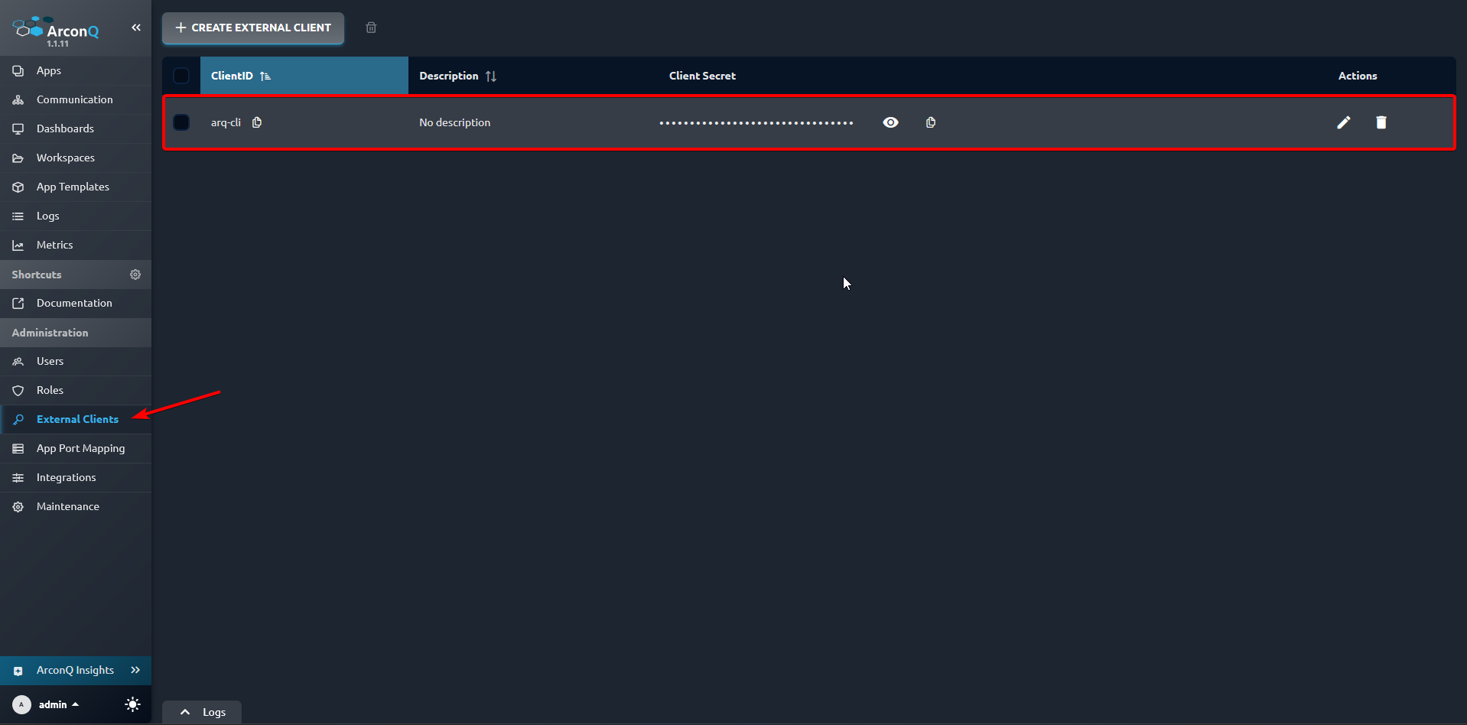This screenshot has width=1467, height=725.
Task: Edit the arq-cli client with pencil icon
Action: click(x=1344, y=122)
